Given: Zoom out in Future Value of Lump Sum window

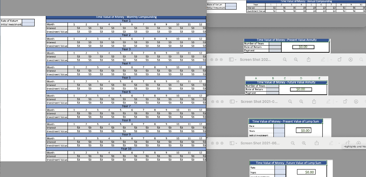Looking at the screenshot, I should (x=293, y=143).
